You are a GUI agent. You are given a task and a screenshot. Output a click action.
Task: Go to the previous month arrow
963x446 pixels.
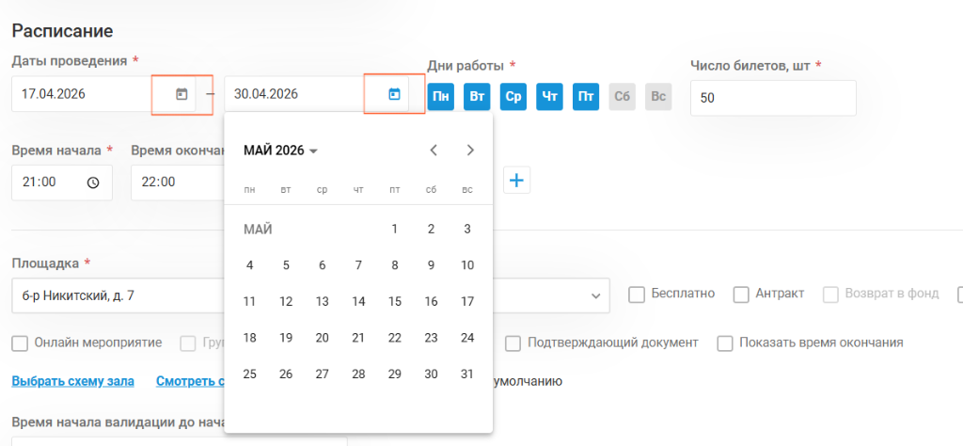434,151
